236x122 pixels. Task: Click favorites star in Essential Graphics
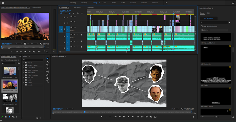coord(230,23)
